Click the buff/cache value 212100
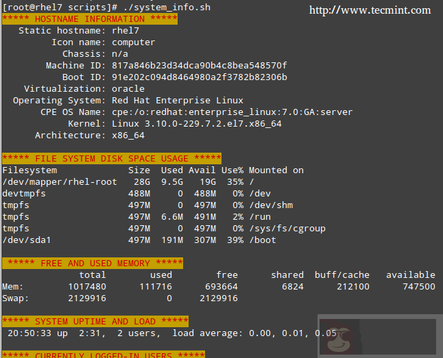This screenshot has width=443, height=358. (353, 287)
